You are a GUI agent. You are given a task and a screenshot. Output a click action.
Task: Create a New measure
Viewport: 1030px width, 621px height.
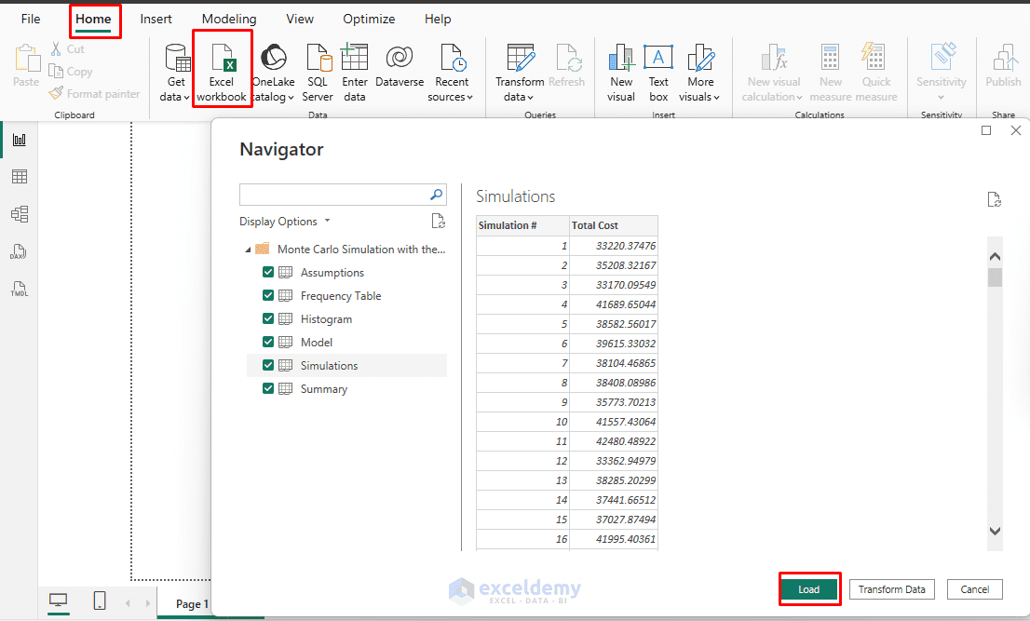(831, 73)
